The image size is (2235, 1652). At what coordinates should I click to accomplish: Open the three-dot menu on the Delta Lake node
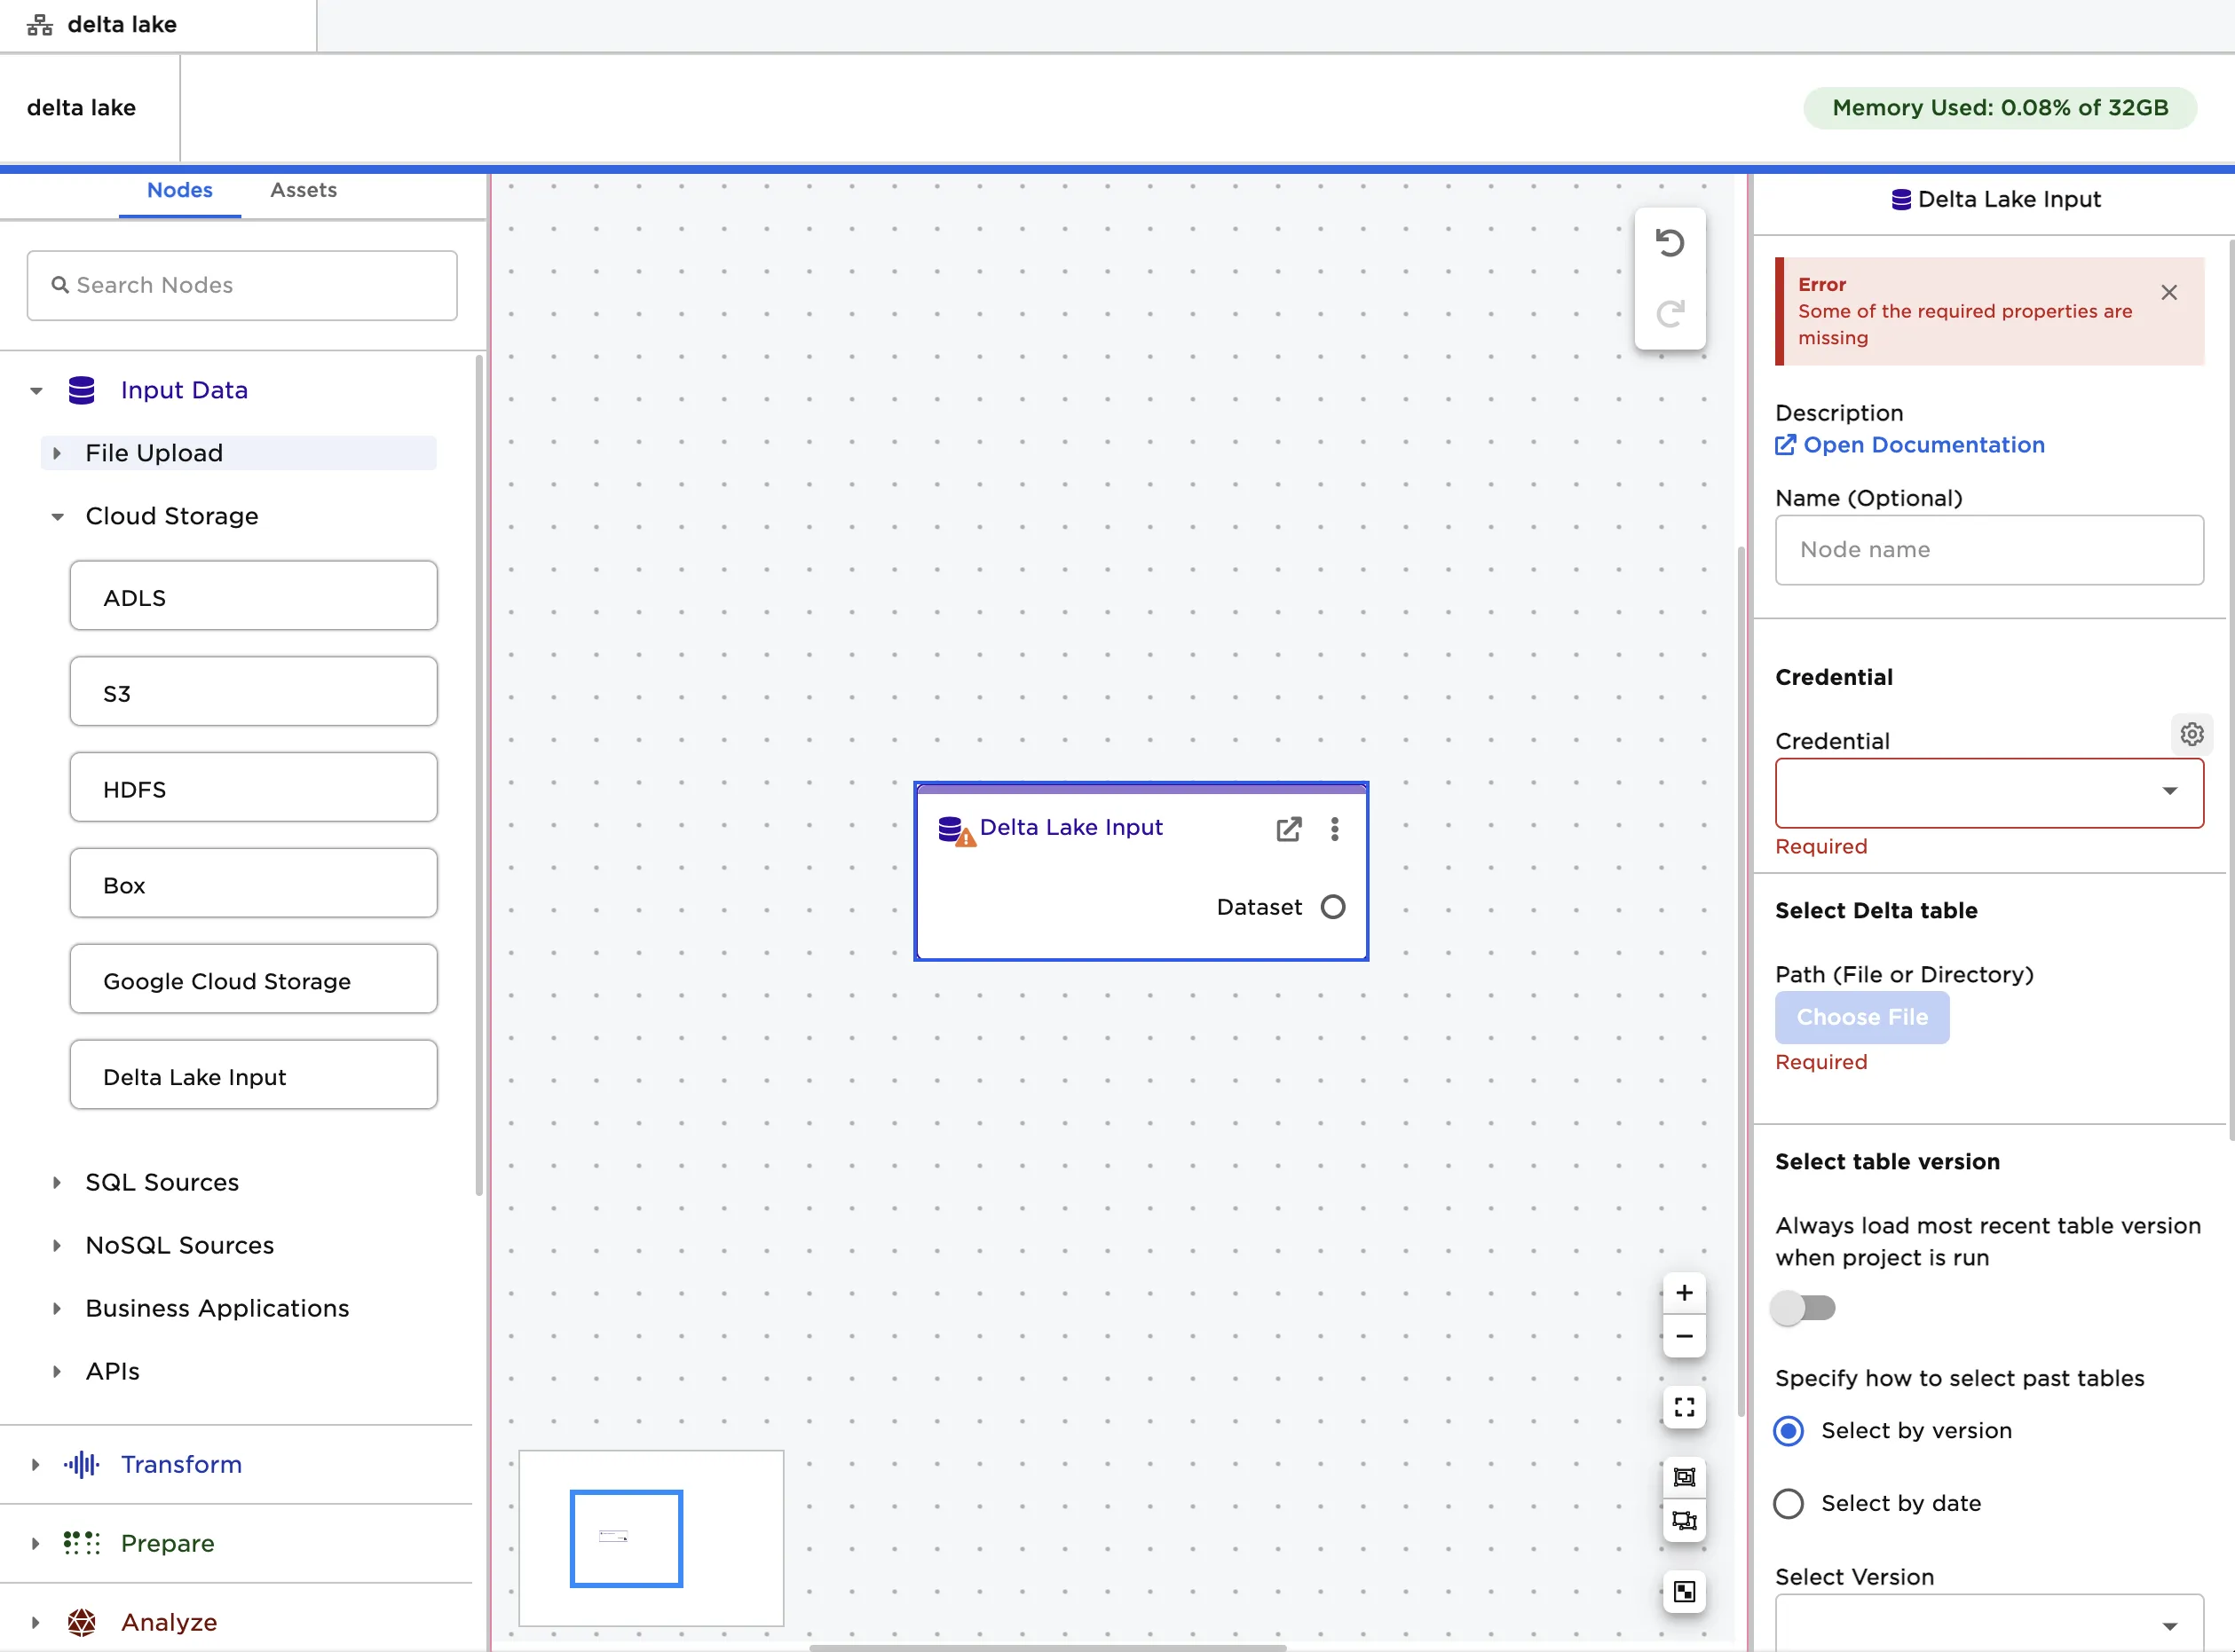pyautogui.click(x=1333, y=829)
